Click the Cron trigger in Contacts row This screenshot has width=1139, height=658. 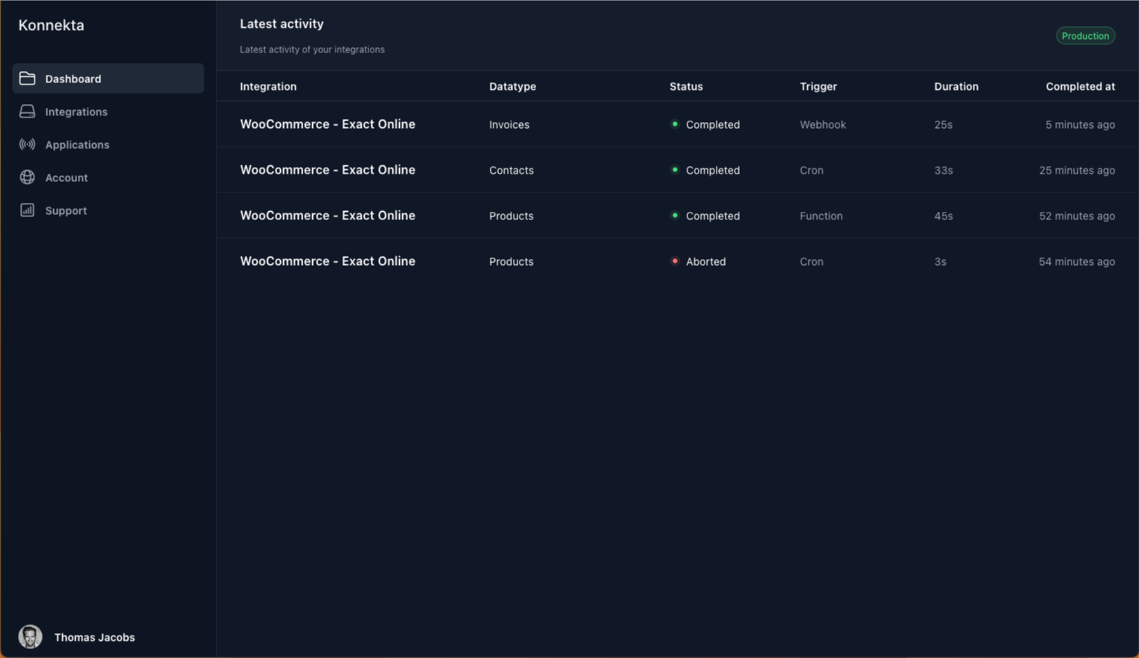811,170
